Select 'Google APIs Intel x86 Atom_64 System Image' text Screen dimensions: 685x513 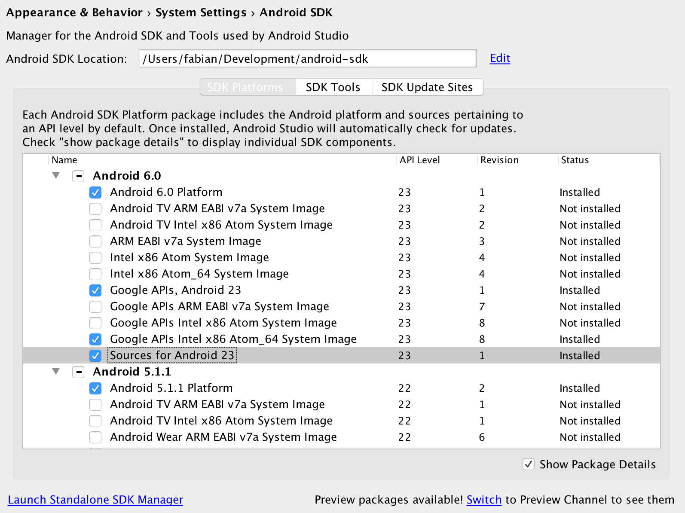[x=233, y=339]
